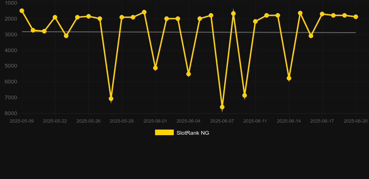The image size is (369, 179).
Task: Select the last data point at 2025-06-20
Action: 356,17
